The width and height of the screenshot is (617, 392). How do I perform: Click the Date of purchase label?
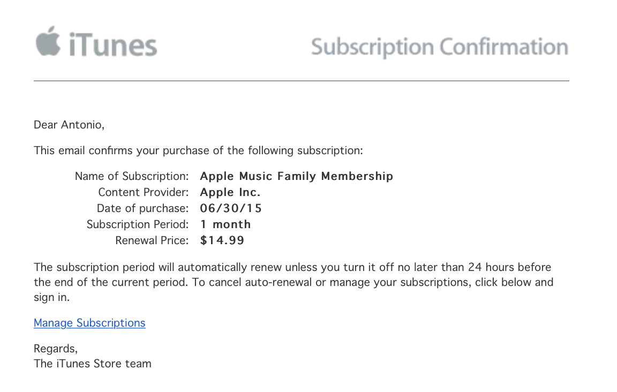143,208
